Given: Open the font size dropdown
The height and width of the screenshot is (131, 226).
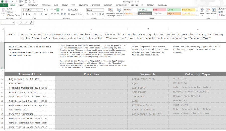Looking at the screenshot, I should point(42,10).
